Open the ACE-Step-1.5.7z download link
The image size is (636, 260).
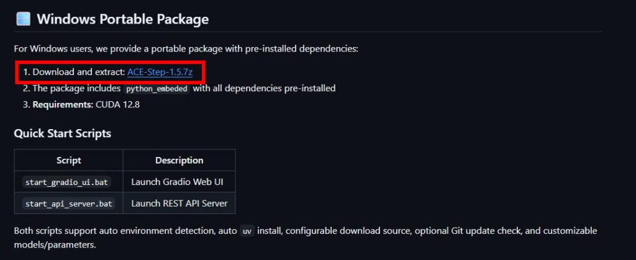[x=160, y=72]
